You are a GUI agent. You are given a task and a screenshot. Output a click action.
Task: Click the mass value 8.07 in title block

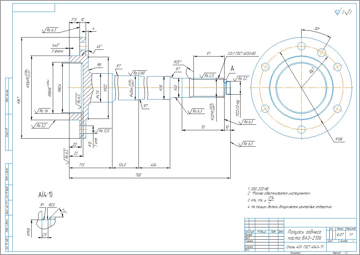340,235
